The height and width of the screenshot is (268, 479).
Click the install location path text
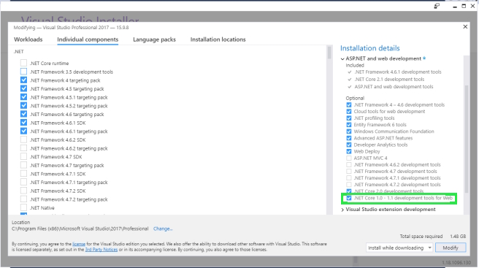pos(80,229)
